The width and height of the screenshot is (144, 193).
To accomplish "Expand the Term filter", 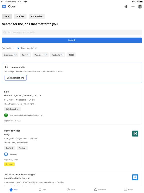I will [x=25, y=55].
